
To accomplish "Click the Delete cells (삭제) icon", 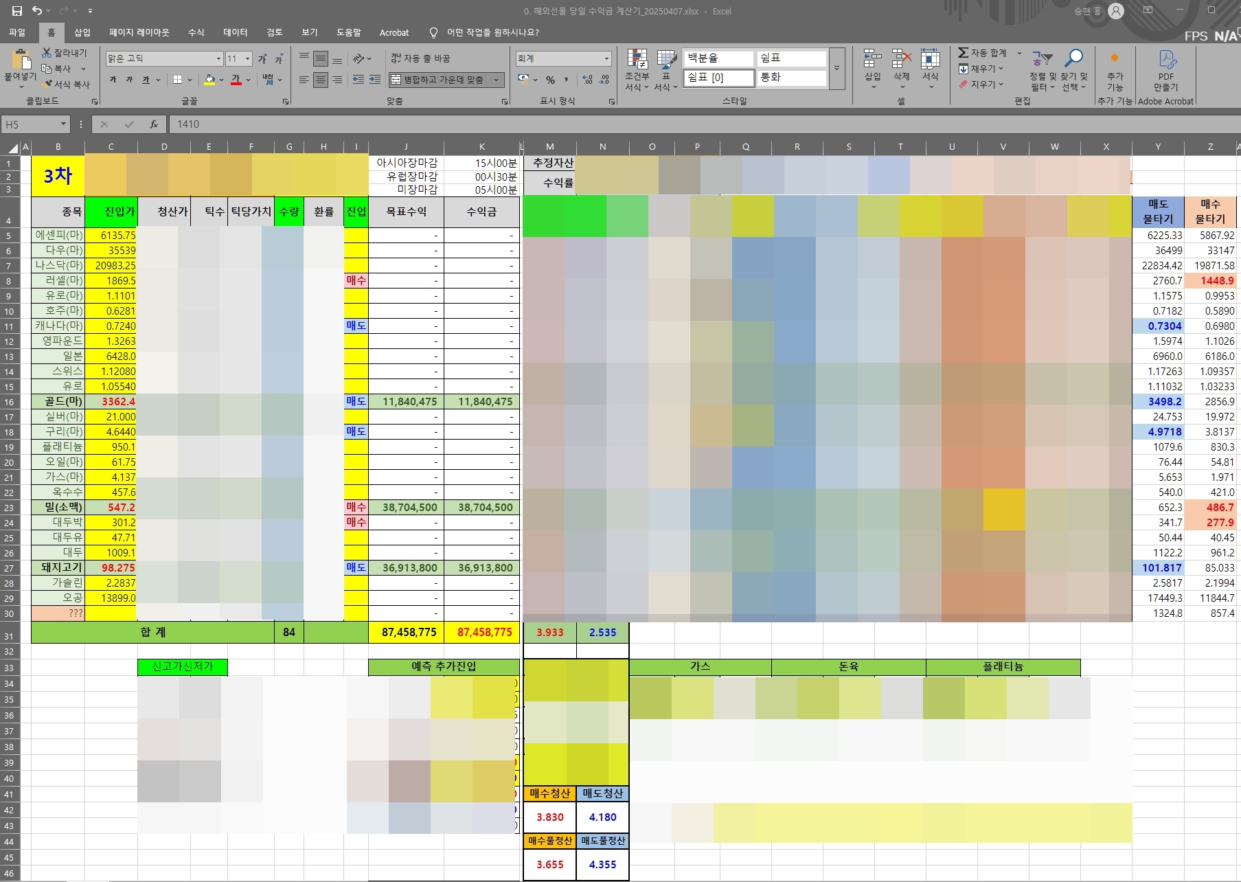I will pyautogui.click(x=901, y=59).
